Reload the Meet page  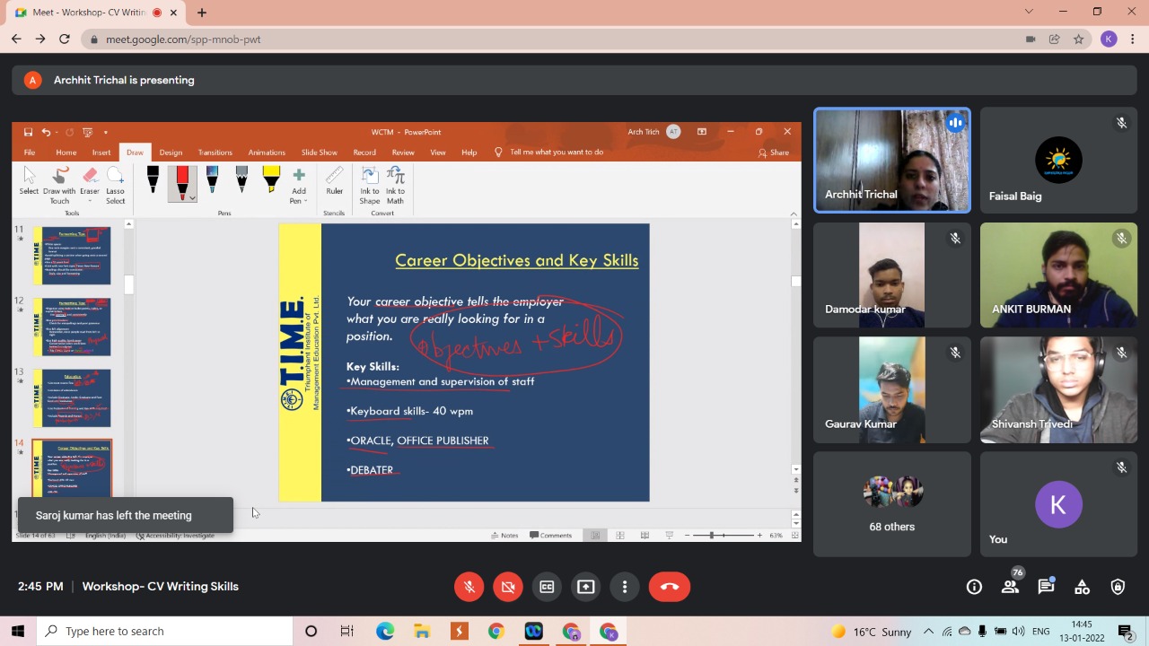pos(64,39)
